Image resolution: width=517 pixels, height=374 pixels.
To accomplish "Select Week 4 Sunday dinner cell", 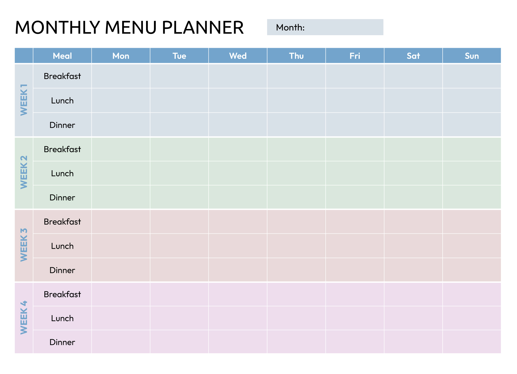I will pos(472,342).
